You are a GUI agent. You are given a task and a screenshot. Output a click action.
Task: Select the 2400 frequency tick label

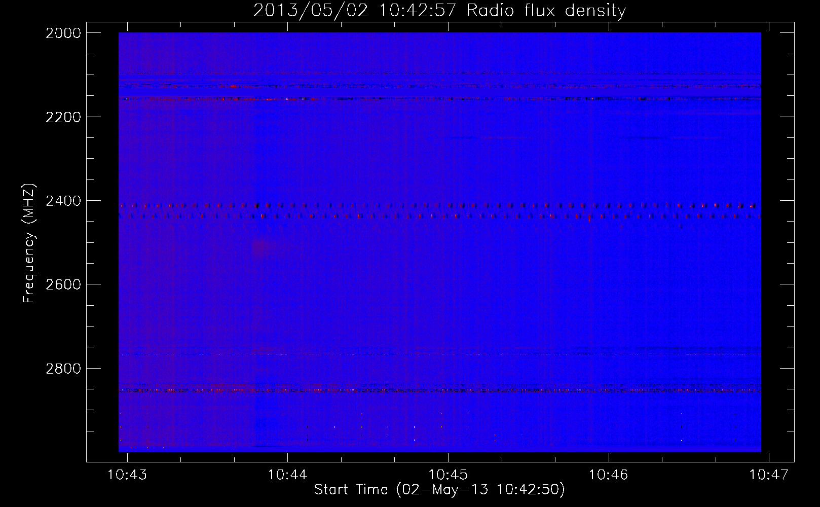pyautogui.click(x=63, y=201)
